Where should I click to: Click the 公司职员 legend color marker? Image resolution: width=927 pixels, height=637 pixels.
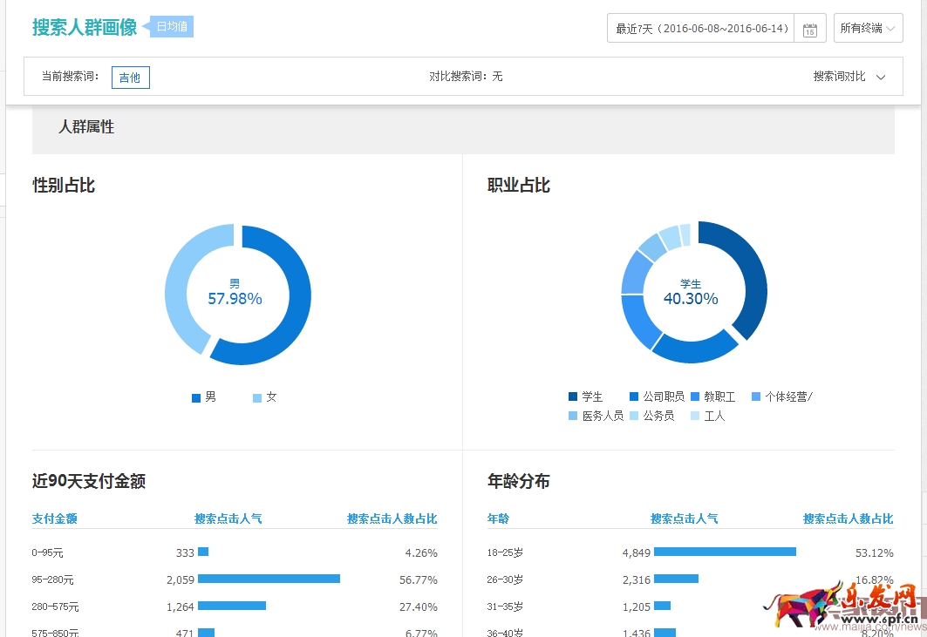[634, 397]
